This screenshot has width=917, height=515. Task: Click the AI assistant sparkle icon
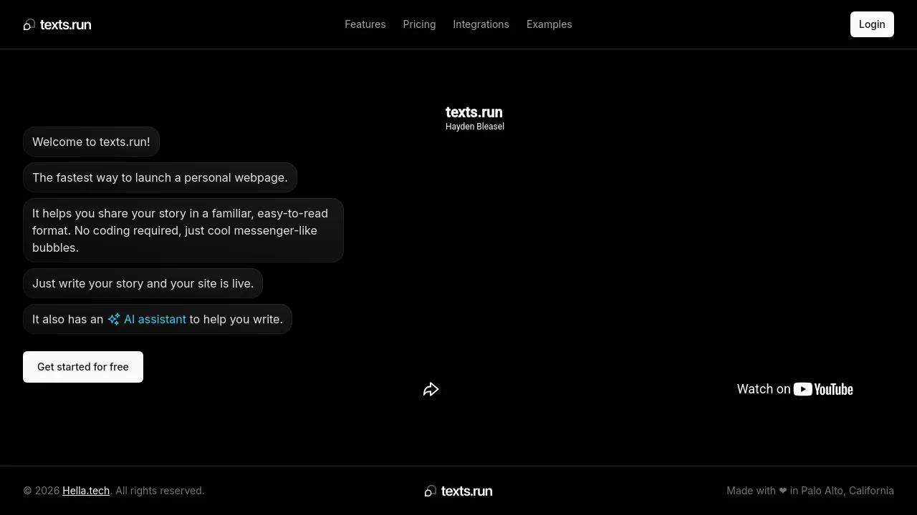[x=114, y=319]
